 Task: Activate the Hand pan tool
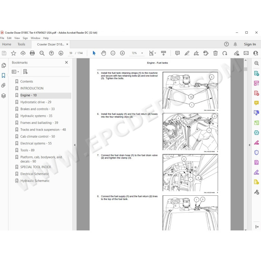[x=104, y=53]
